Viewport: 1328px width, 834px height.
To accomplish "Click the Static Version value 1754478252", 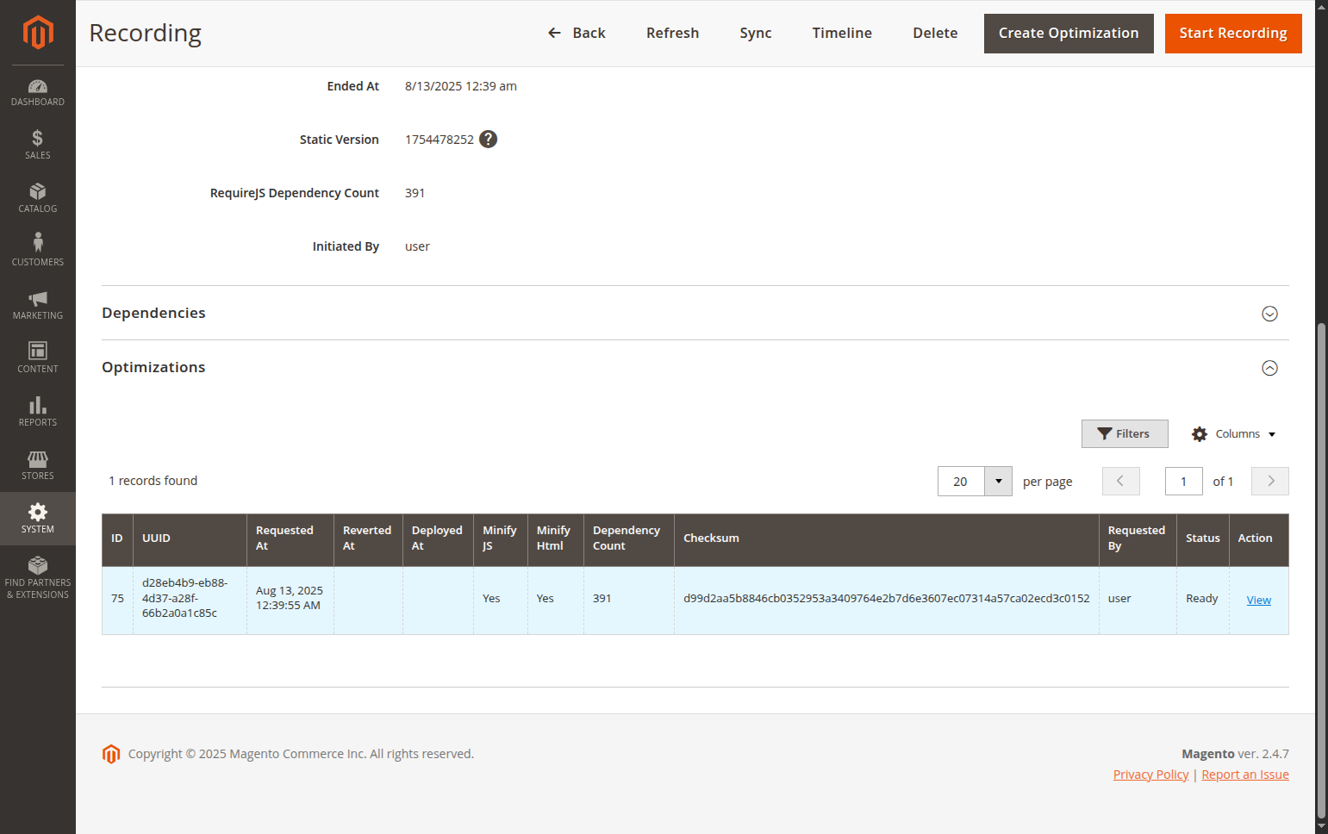I will coord(440,140).
